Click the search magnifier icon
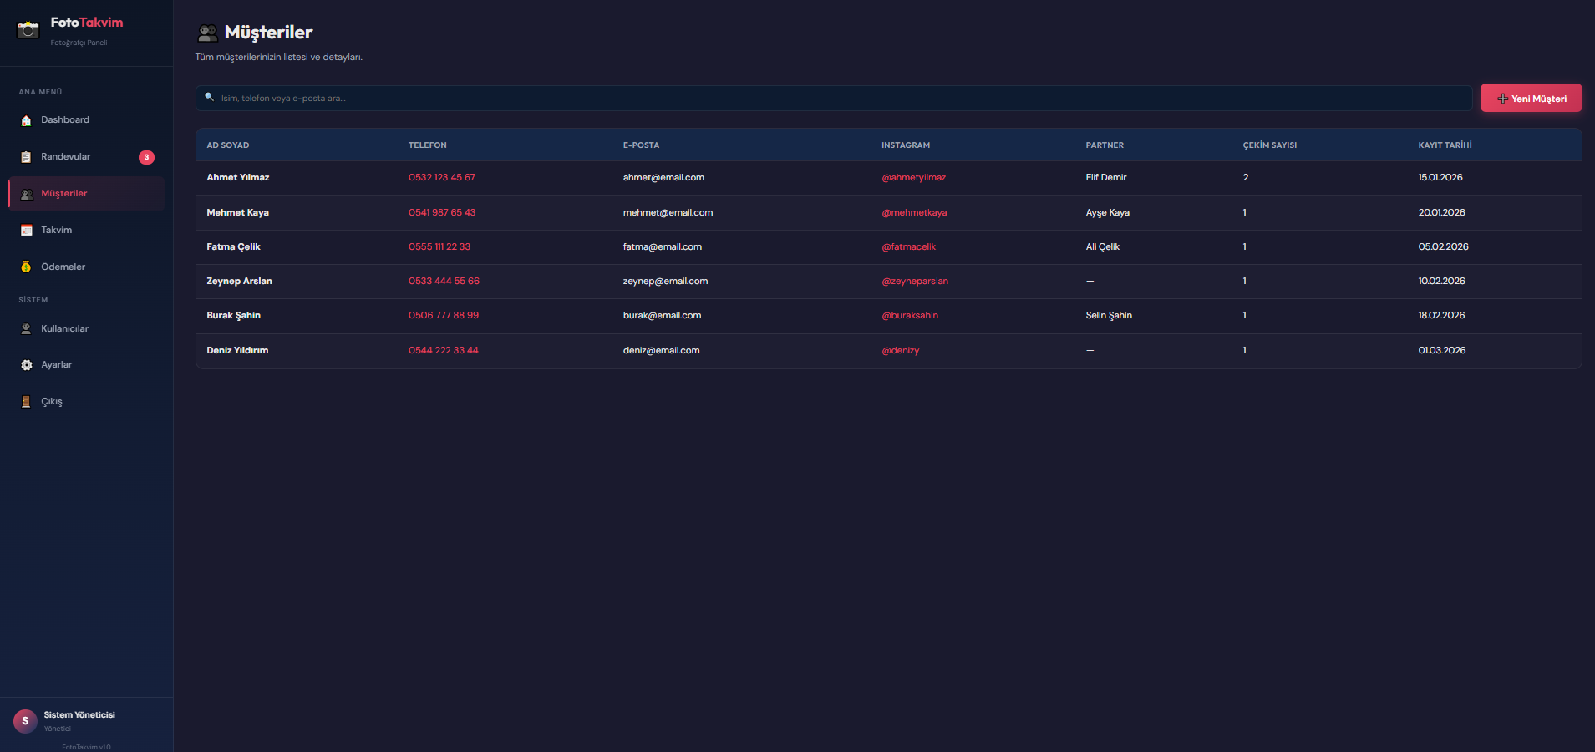The height and width of the screenshot is (752, 1595). [210, 98]
